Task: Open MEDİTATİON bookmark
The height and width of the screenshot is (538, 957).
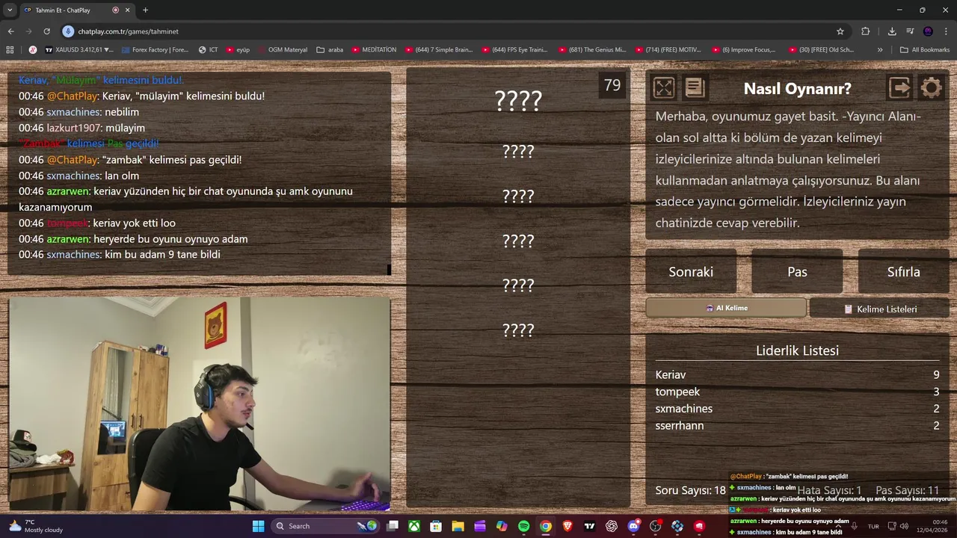Action: (x=373, y=50)
